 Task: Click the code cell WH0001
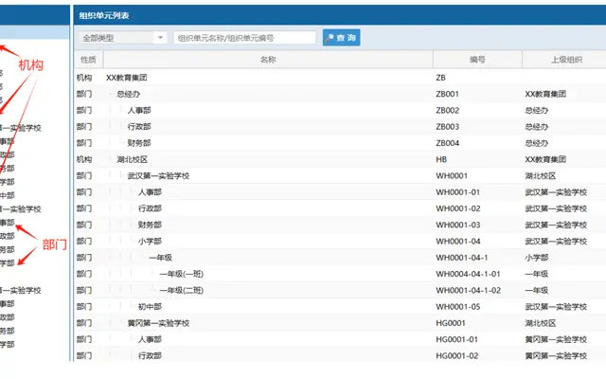click(x=452, y=175)
